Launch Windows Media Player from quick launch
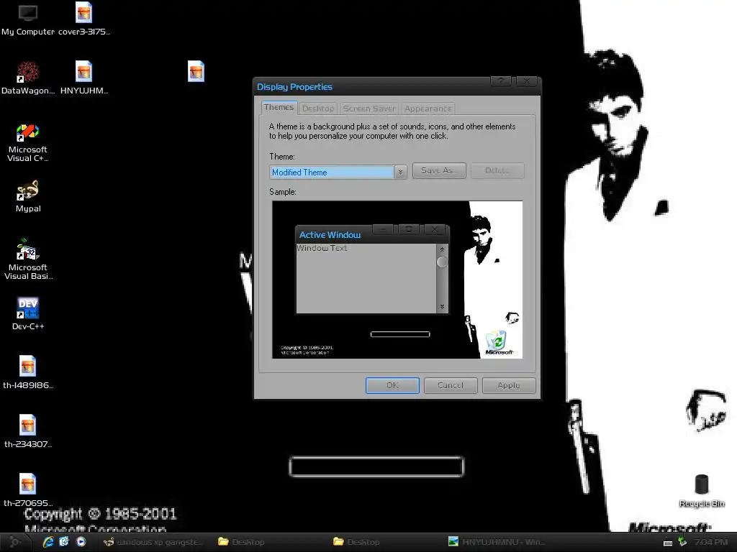 pos(81,542)
